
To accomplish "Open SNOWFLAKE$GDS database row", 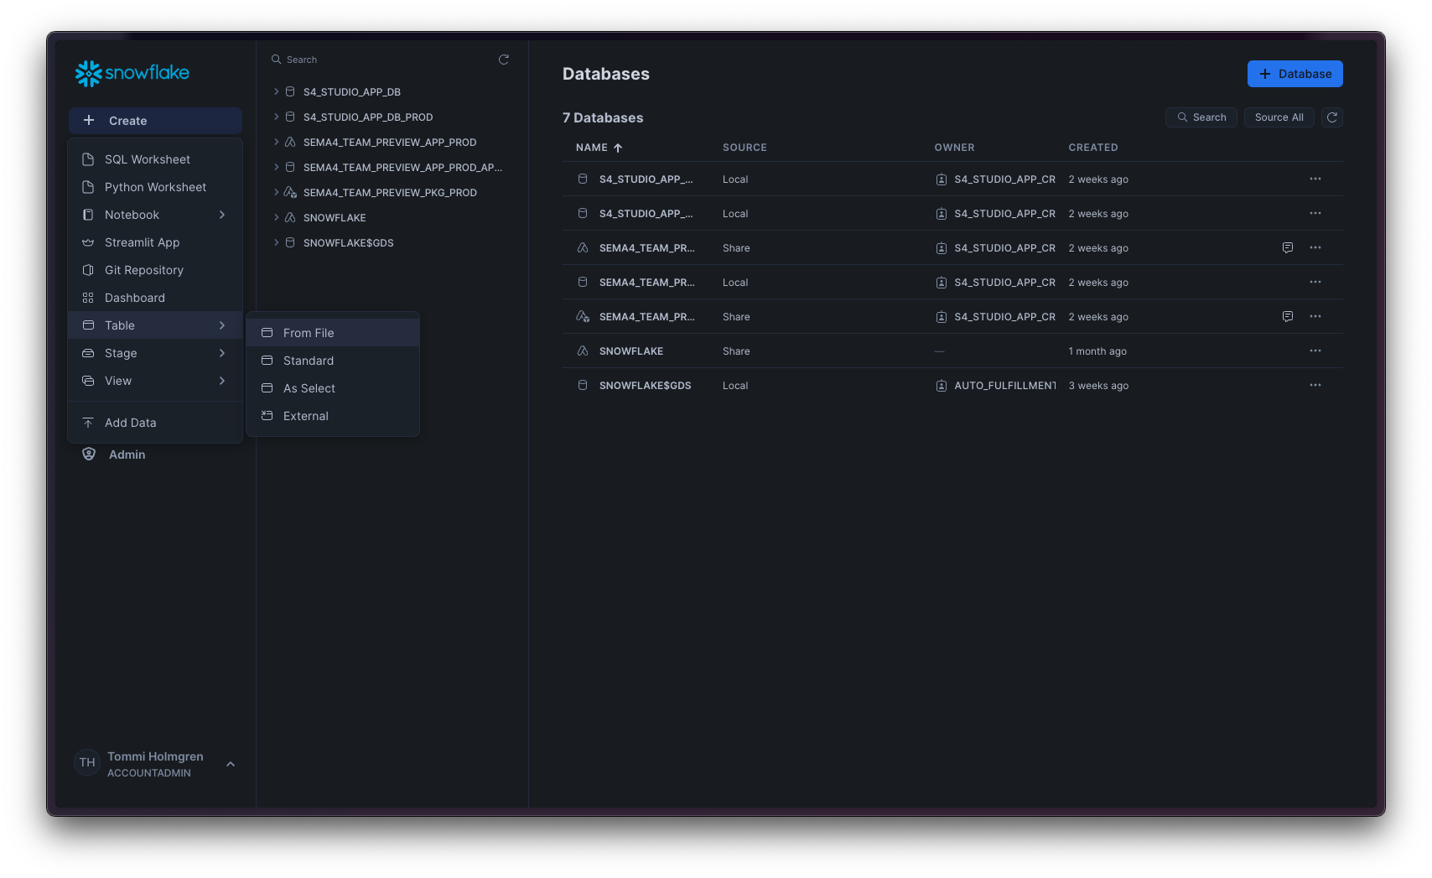I will [952, 386].
